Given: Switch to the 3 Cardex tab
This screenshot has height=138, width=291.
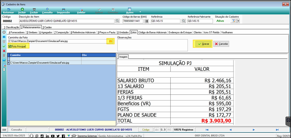Looking at the screenshot, I should [47, 27].
